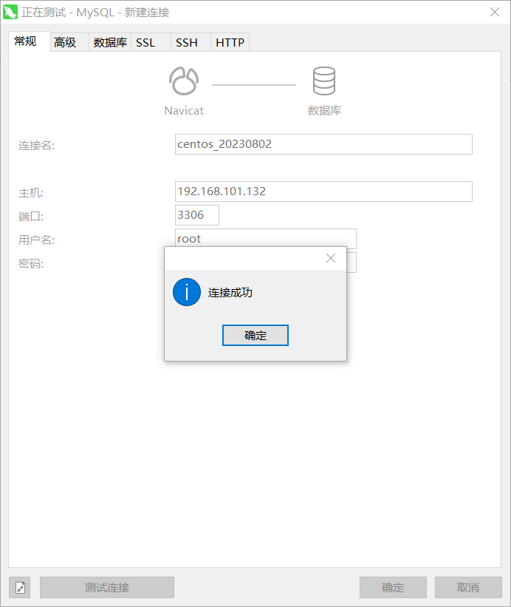The image size is (511, 607).
Task: Click the bottom 确定 button of the dialog
Action: point(393,587)
